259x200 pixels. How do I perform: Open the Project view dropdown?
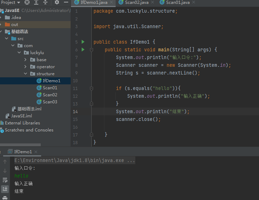[18, 2]
